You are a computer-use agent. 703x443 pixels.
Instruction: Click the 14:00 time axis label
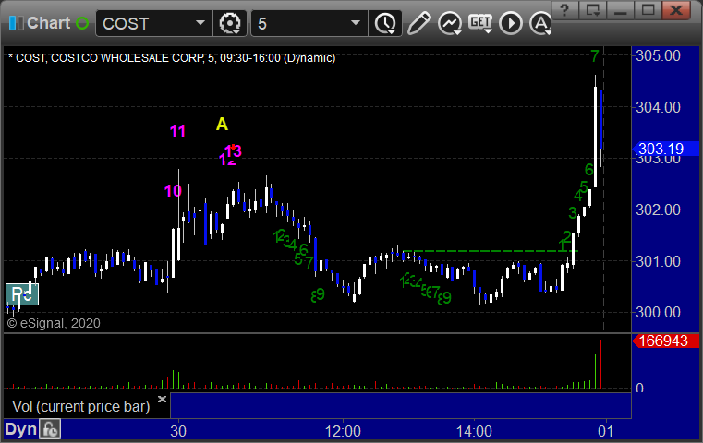tap(474, 431)
